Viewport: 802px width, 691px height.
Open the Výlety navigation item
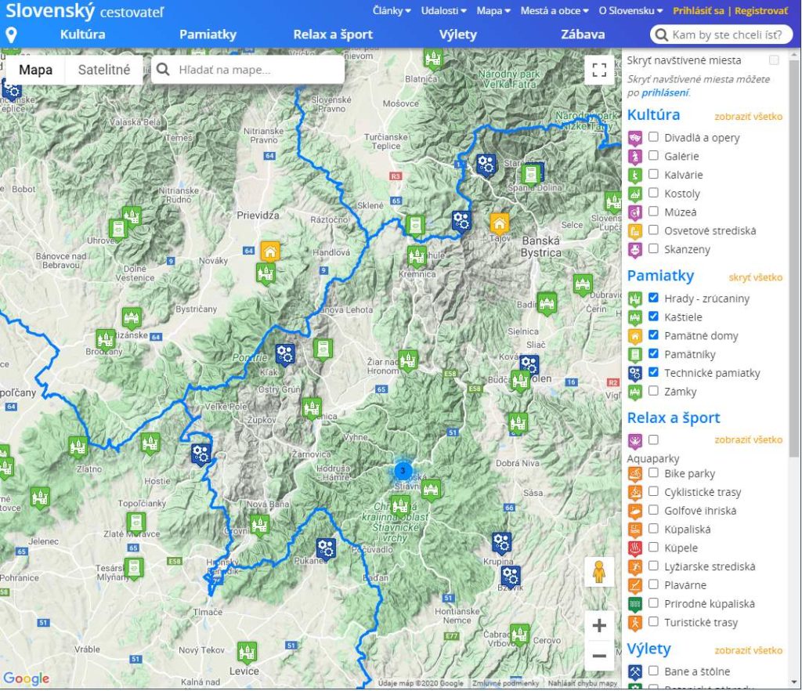pos(457,34)
